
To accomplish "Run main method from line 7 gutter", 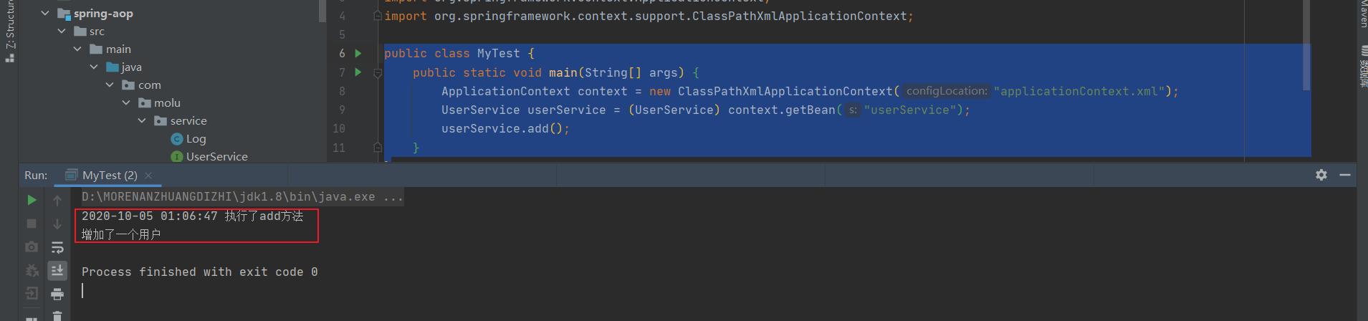I will click(358, 72).
